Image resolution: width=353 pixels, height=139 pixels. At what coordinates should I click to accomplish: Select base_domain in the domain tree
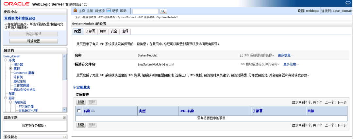[12, 56]
